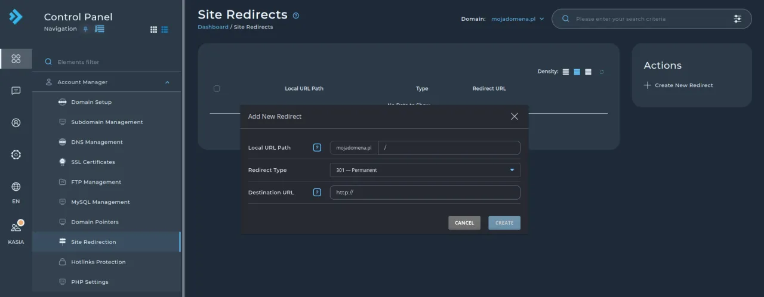Click the Dashboard breadcrumb link
The height and width of the screenshot is (297, 764).
point(213,27)
